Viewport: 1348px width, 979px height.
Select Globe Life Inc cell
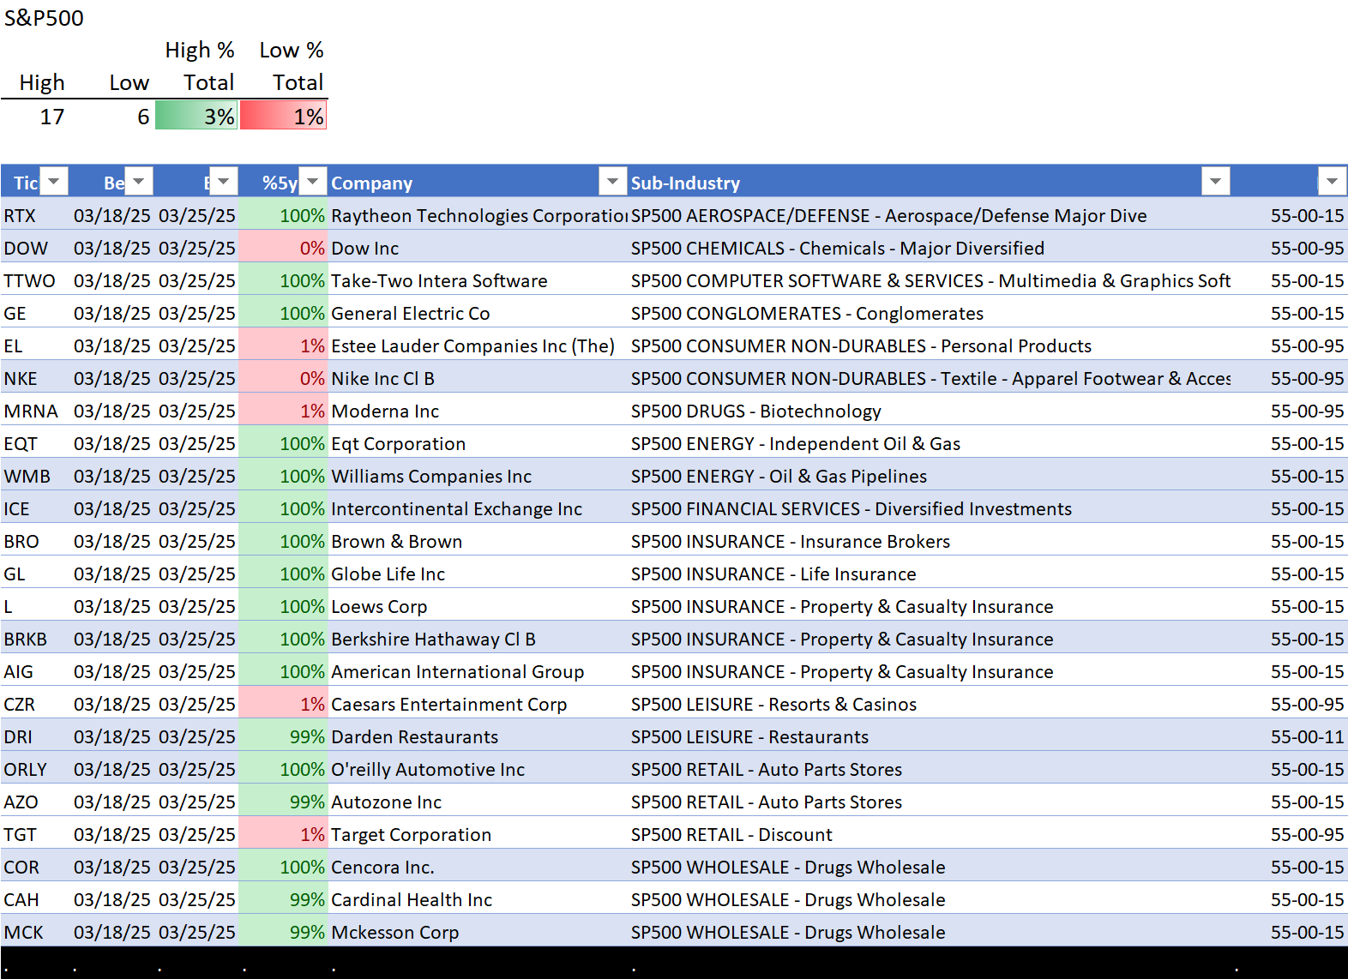point(478,574)
